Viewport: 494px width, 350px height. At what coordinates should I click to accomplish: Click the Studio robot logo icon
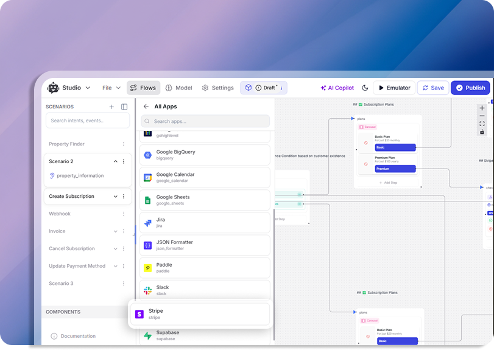tap(53, 88)
